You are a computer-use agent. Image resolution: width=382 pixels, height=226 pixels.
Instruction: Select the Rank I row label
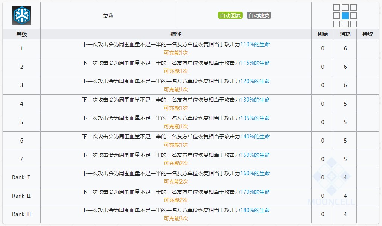pos(21,177)
